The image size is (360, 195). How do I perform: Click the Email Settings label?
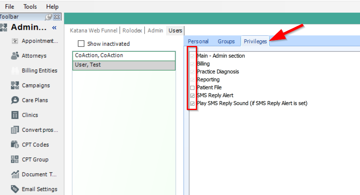pyautogui.click(x=40, y=189)
